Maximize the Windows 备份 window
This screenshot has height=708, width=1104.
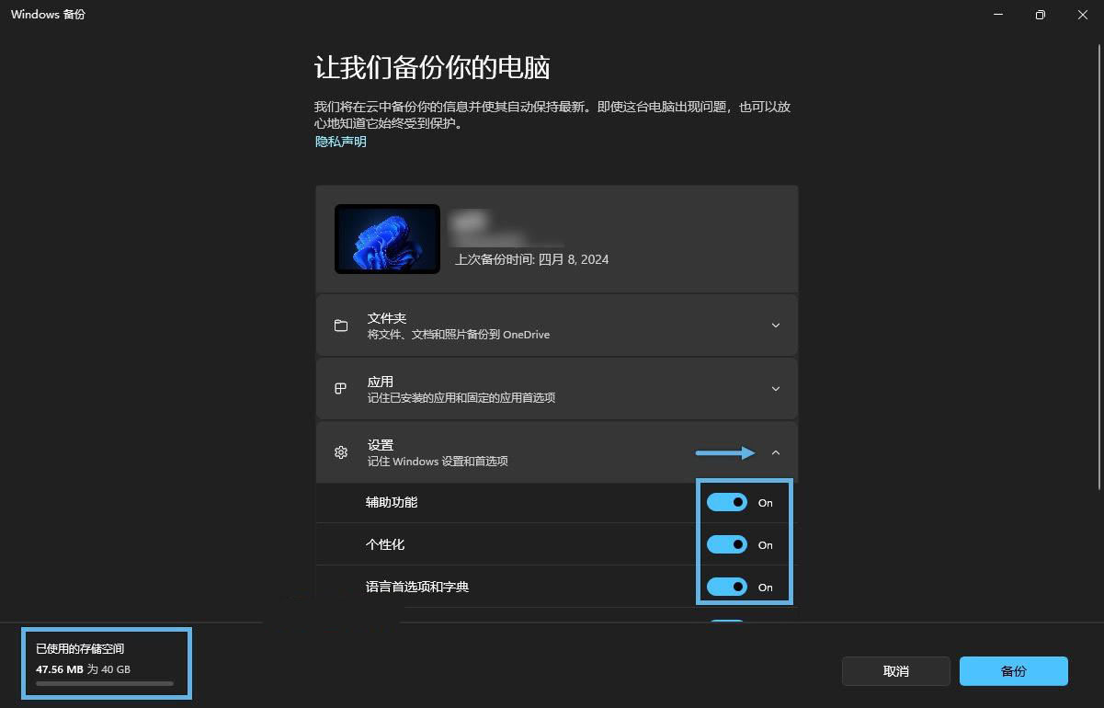click(1040, 15)
